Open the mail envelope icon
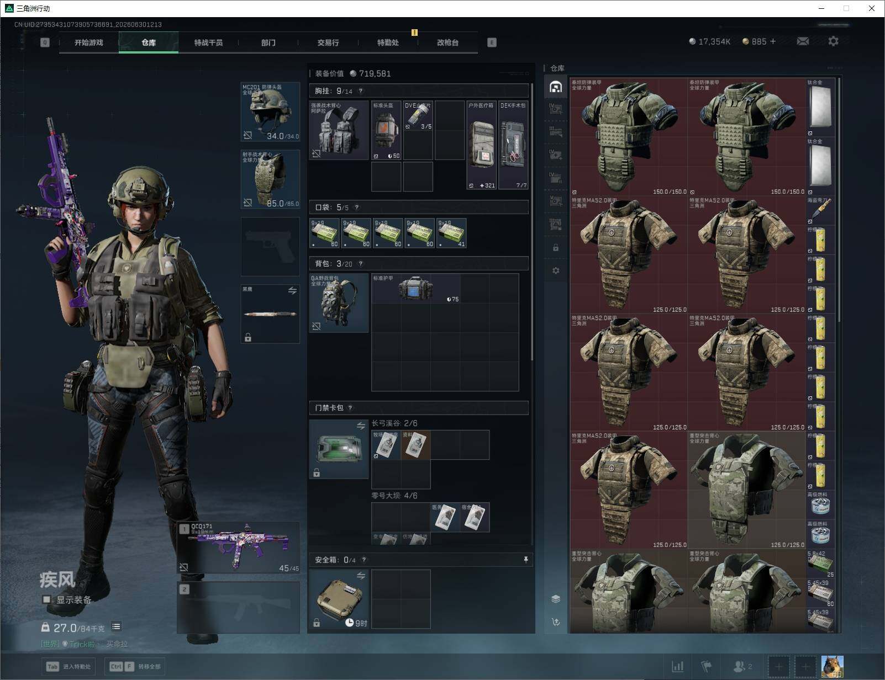This screenshot has width=885, height=680. (803, 41)
